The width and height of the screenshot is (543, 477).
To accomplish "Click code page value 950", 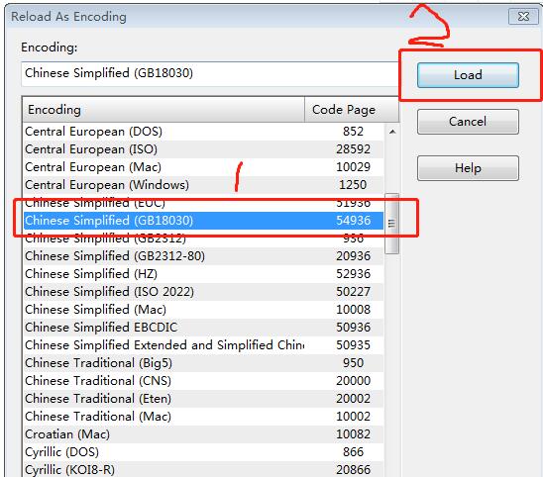I will (353, 363).
